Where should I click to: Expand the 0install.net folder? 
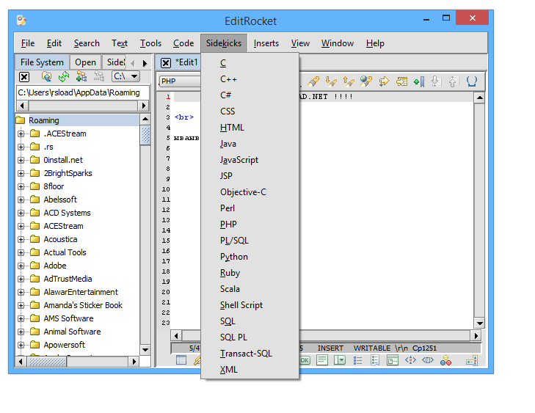[x=21, y=161]
